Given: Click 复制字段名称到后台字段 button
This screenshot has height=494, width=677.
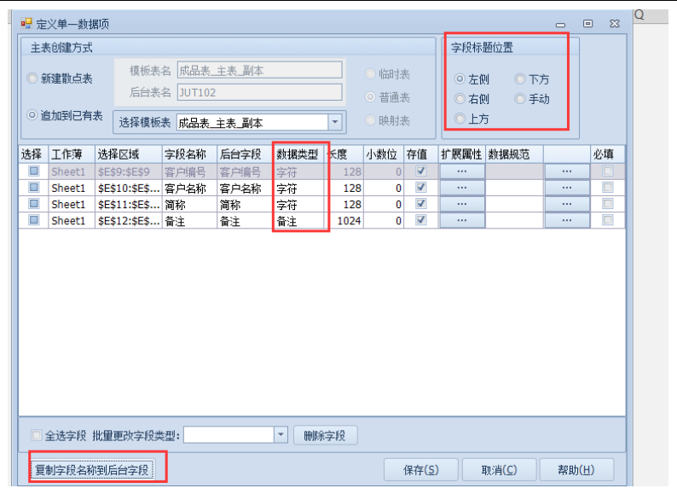Looking at the screenshot, I should pos(91,470).
